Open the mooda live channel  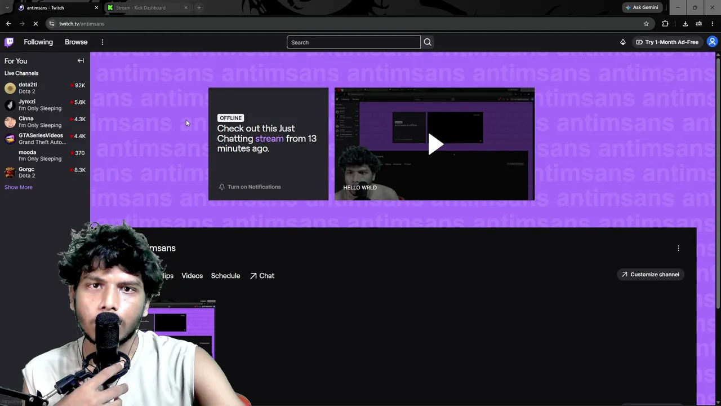45,156
